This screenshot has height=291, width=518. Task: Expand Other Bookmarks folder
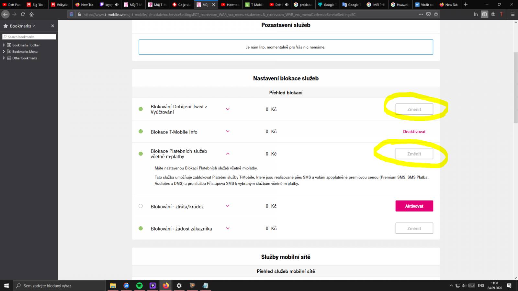click(x=4, y=58)
